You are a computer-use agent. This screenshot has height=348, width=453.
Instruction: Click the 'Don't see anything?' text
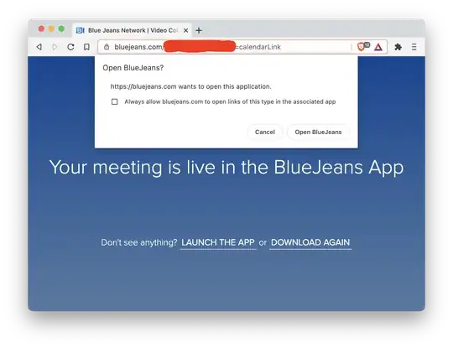tap(139, 242)
